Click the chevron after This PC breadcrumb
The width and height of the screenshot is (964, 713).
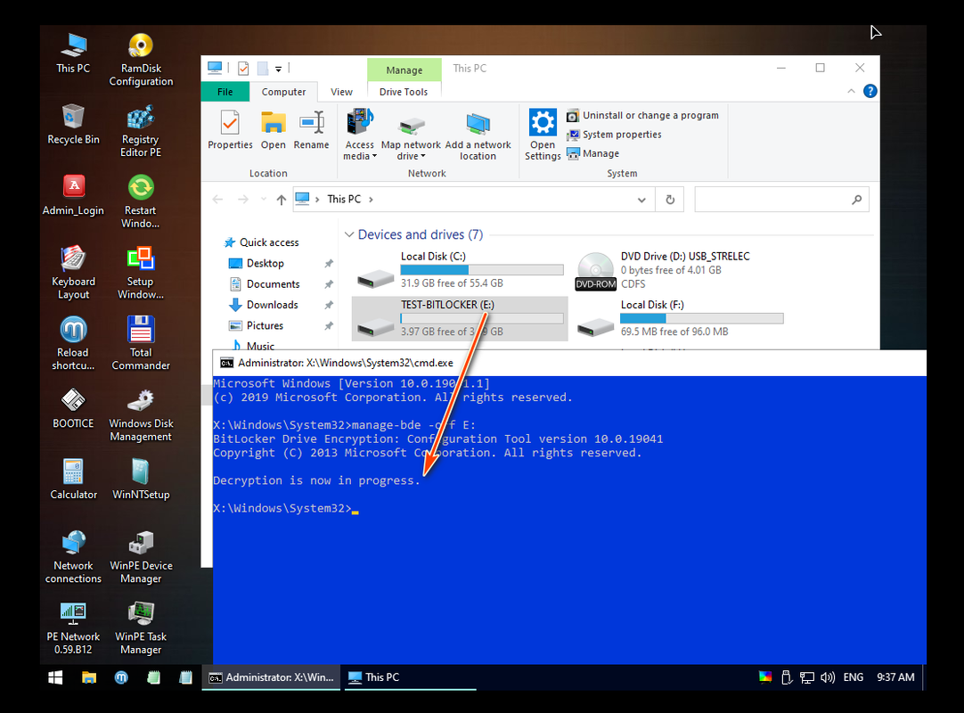tap(371, 200)
